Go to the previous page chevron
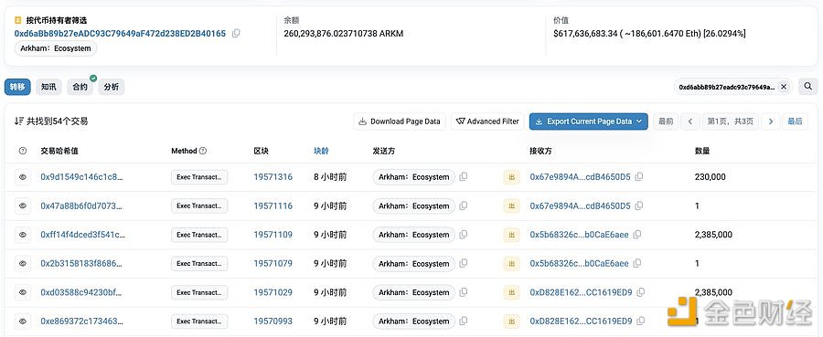 (x=690, y=121)
